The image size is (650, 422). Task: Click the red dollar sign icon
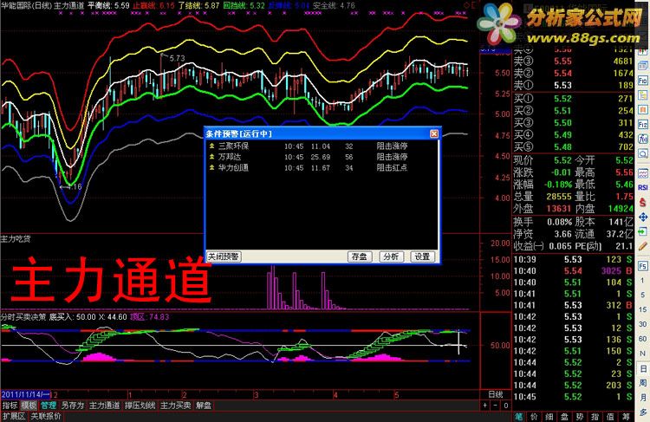[x=642, y=202]
